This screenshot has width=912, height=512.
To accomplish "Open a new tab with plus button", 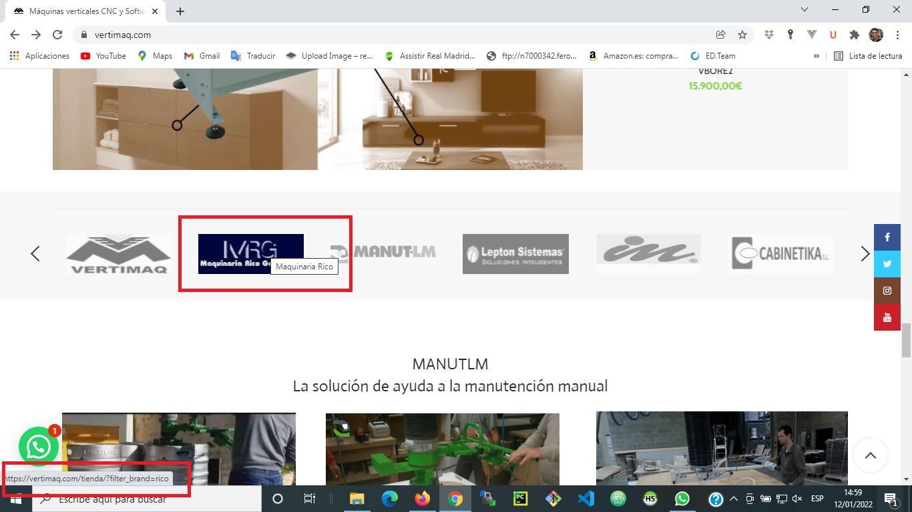I will 180,11.
